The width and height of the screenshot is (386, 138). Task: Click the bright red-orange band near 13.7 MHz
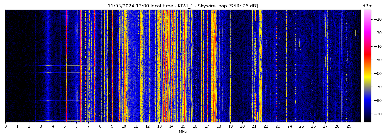[x=168, y=66]
